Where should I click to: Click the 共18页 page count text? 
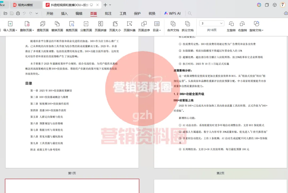coord(211,30)
